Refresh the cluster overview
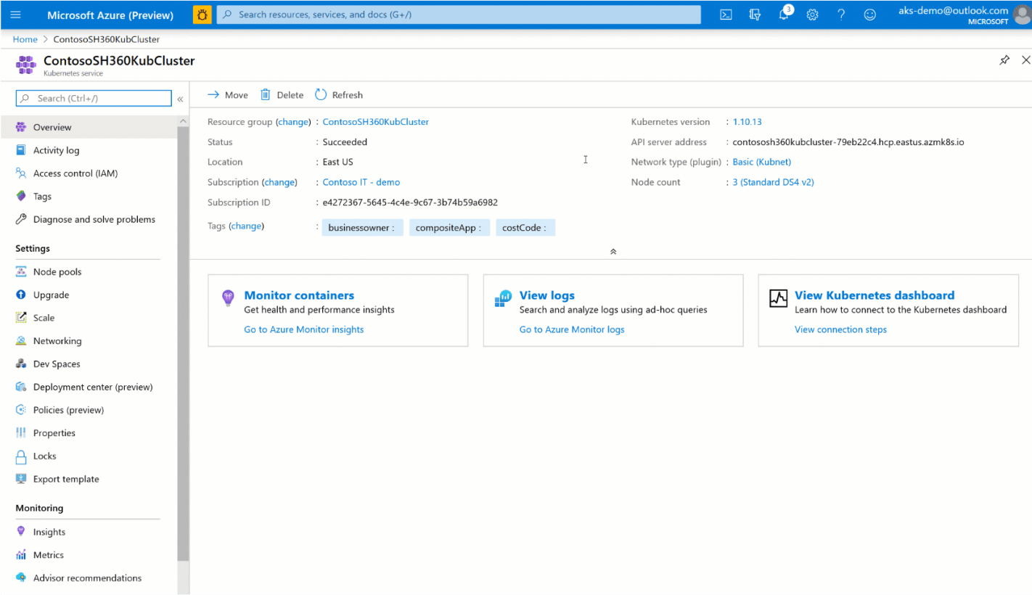 338,94
